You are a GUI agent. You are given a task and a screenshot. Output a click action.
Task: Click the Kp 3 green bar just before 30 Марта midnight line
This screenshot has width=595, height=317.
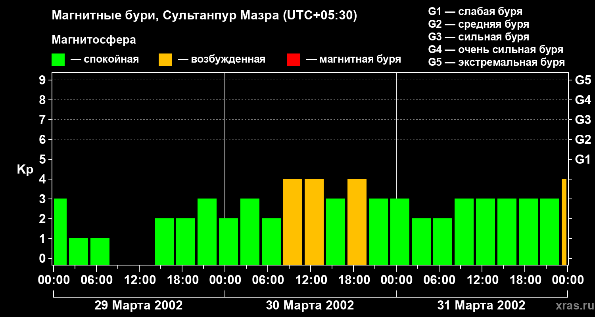coord(207,232)
